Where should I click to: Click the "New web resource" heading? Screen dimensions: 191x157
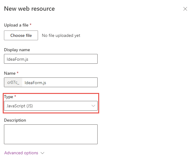pyautogui.click(x=30, y=9)
